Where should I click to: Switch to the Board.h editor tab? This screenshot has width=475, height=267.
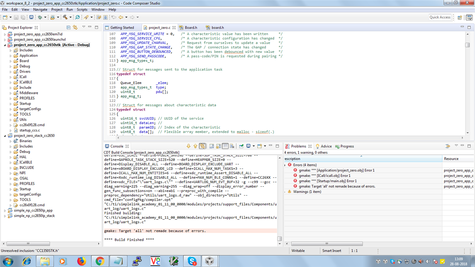point(191,28)
